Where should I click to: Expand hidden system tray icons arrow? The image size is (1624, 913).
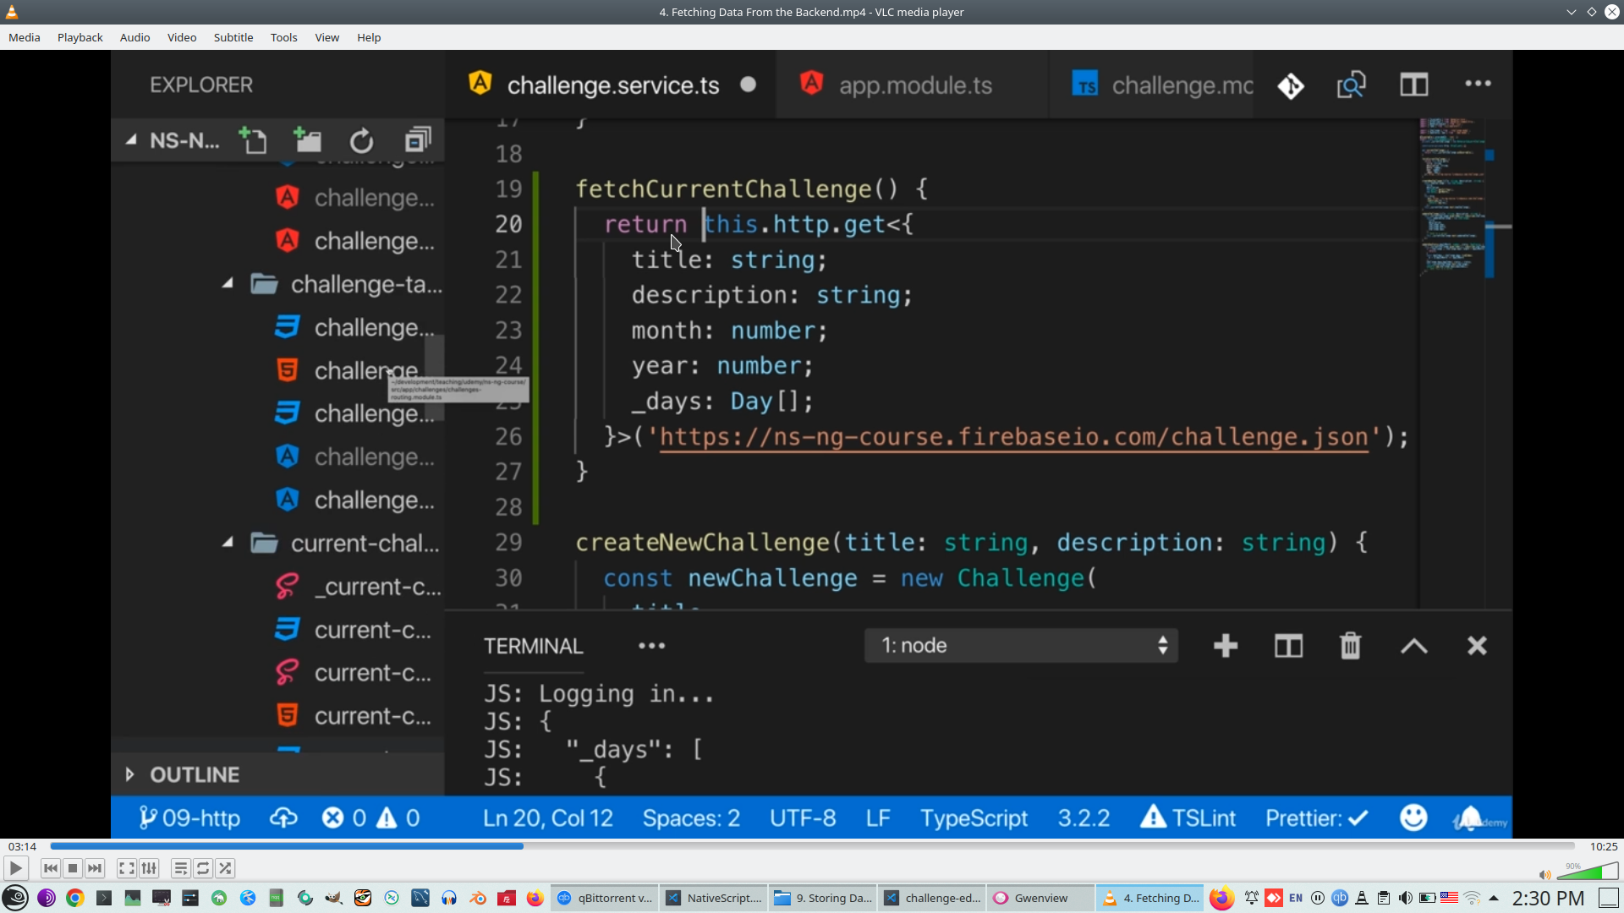tap(1494, 898)
